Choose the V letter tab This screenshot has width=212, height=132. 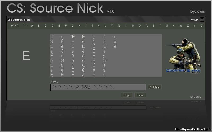pos(174,26)
